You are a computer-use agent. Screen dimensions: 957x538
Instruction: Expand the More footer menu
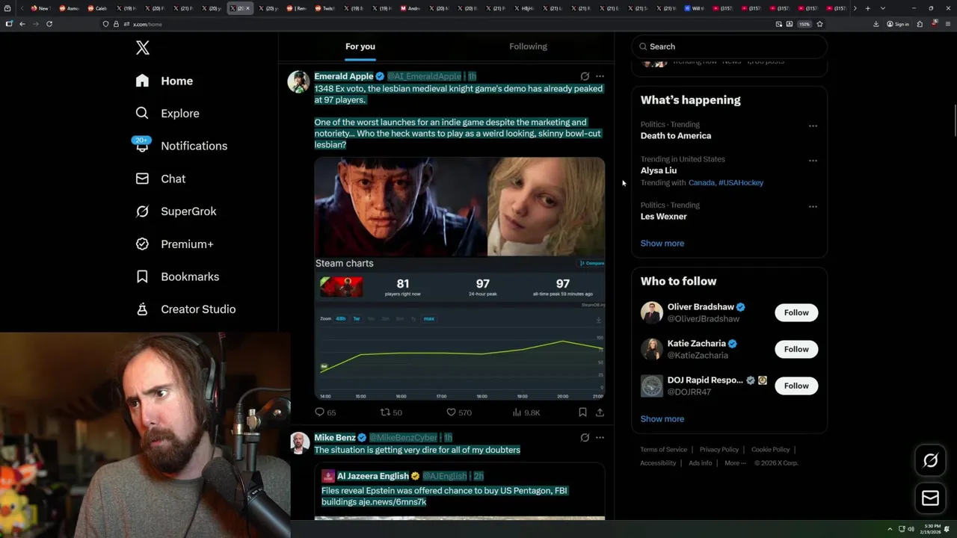[735, 463]
